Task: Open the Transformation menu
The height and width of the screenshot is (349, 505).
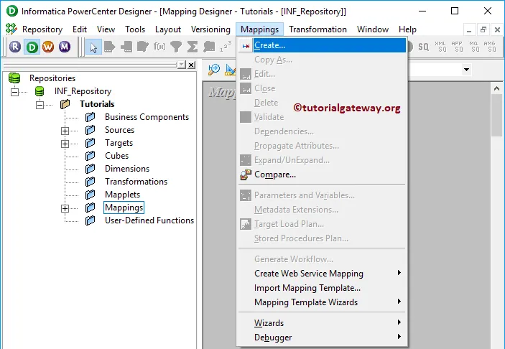Action: pyautogui.click(x=318, y=29)
